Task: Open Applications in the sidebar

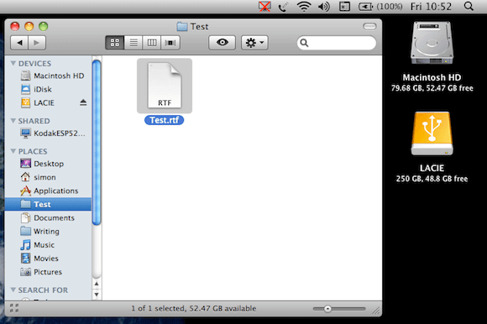Action: [48, 191]
